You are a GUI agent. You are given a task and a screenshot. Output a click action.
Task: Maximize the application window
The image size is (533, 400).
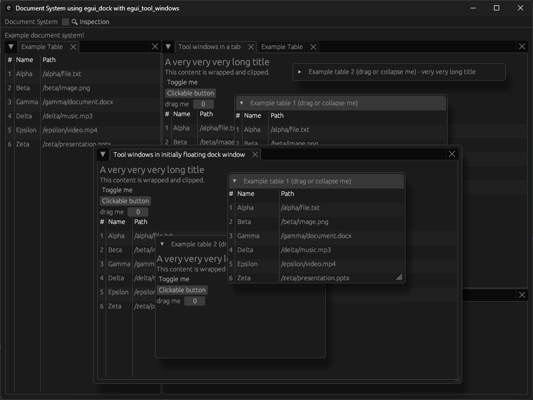pos(497,8)
